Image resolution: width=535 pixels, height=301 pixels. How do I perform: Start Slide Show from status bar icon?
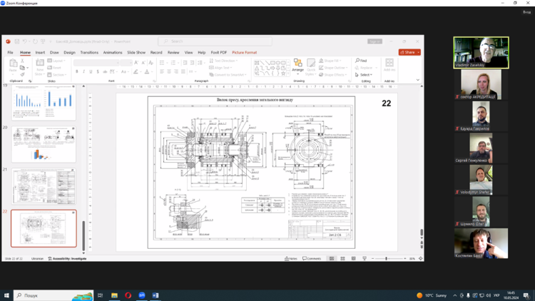coord(365,258)
